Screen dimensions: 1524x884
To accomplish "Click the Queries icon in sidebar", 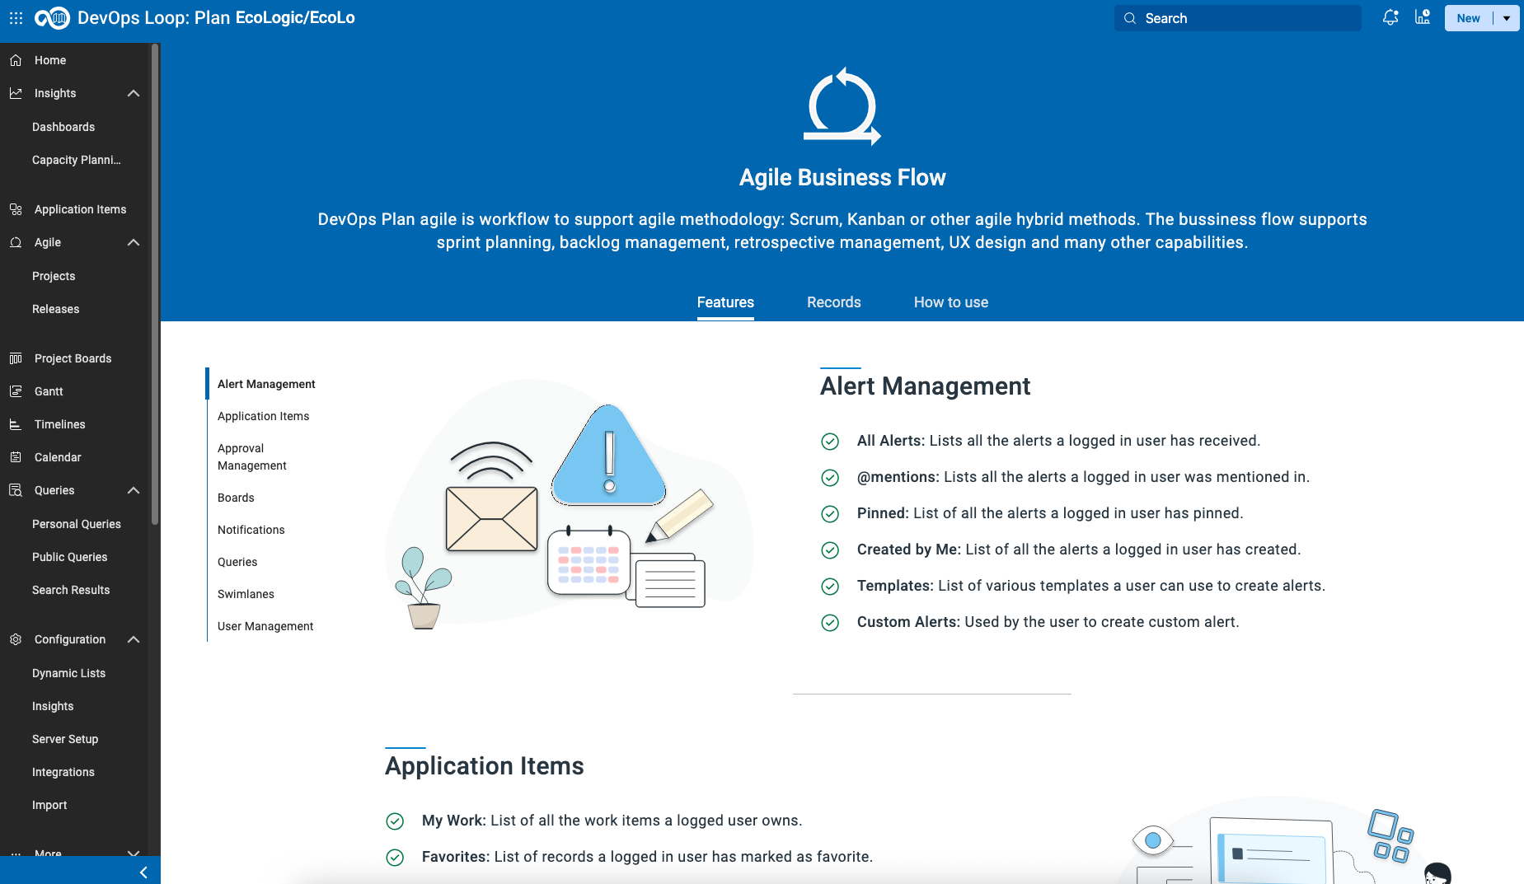I will click(x=16, y=490).
